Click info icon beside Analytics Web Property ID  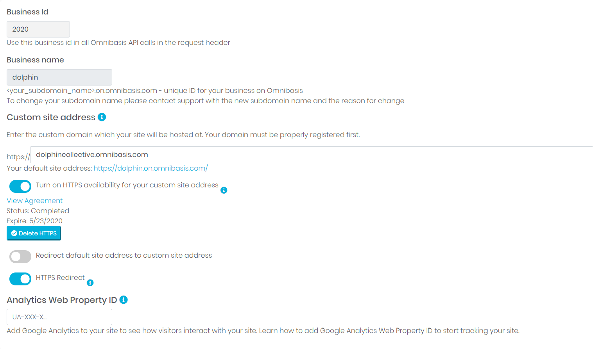click(x=124, y=300)
